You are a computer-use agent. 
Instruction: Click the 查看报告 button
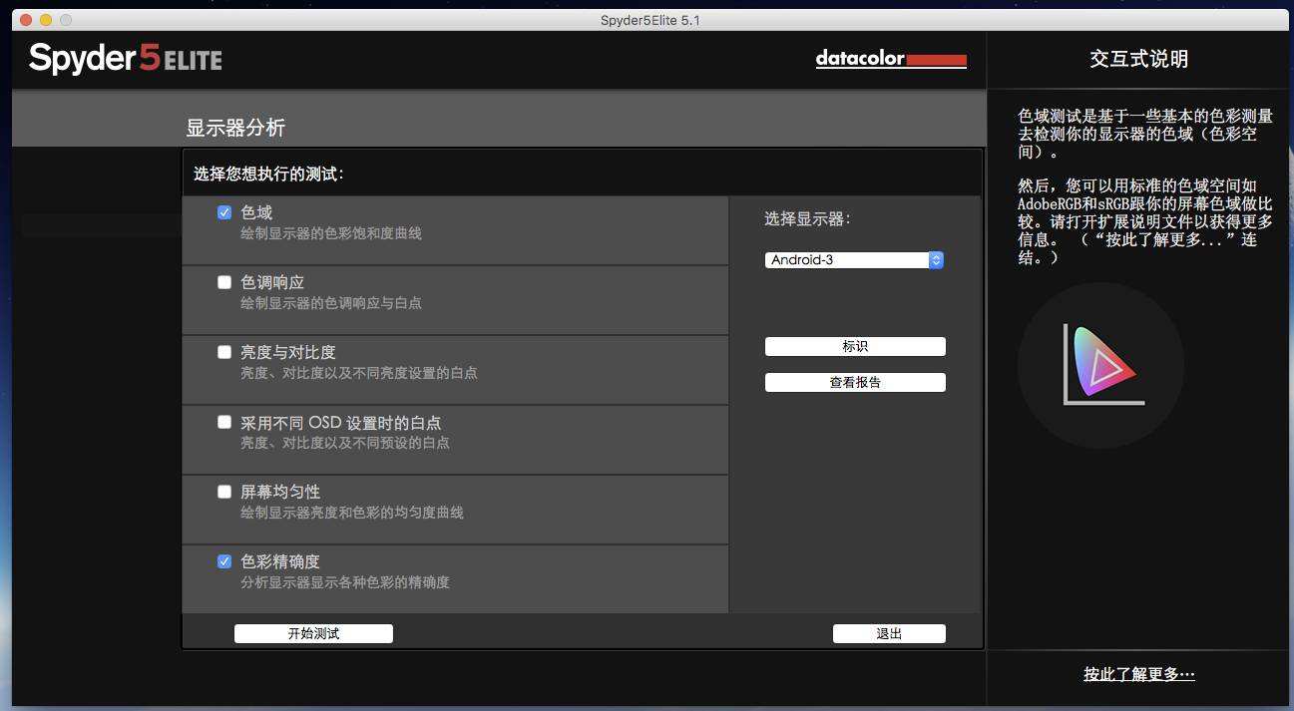tap(855, 382)
